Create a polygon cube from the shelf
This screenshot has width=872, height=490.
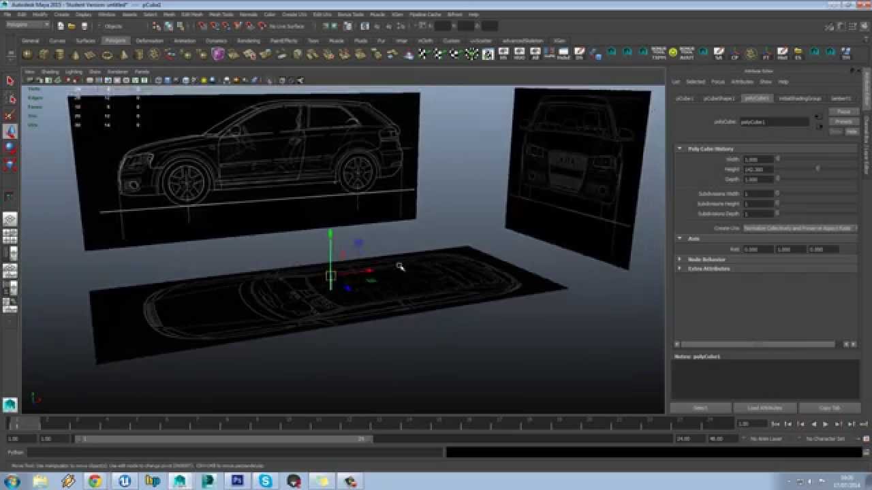(x=44, y=54)
